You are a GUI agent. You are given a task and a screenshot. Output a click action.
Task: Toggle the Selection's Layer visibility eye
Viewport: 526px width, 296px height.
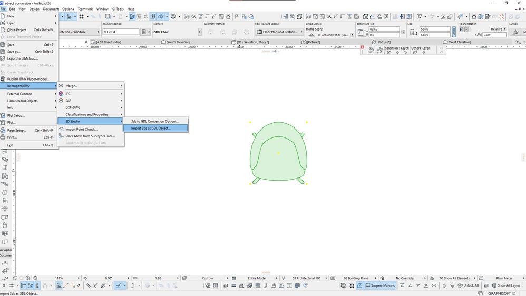[x=388, y=53]
